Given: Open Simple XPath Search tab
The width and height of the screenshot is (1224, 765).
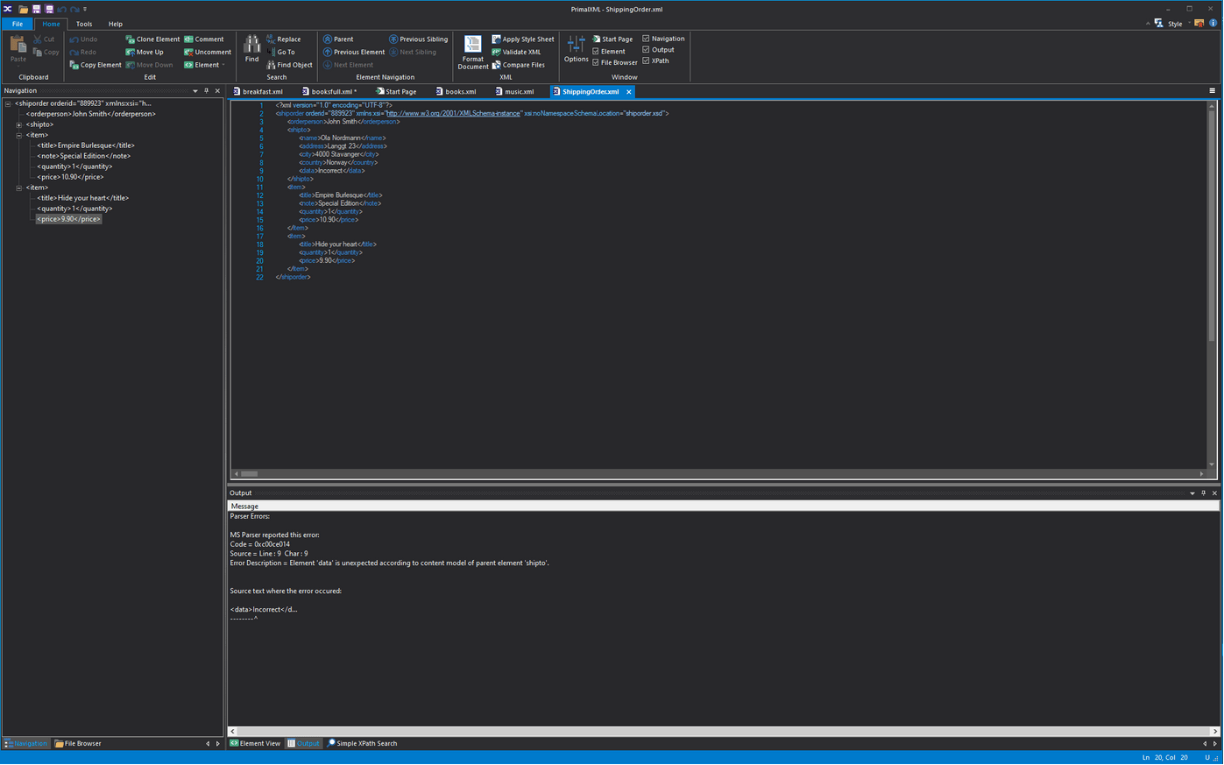Looking at the screenshot, I should 362,744.
